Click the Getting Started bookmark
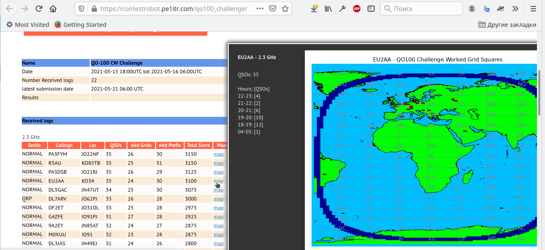The width and height of the screenshot is (545, 250). [x=81, y=25]
